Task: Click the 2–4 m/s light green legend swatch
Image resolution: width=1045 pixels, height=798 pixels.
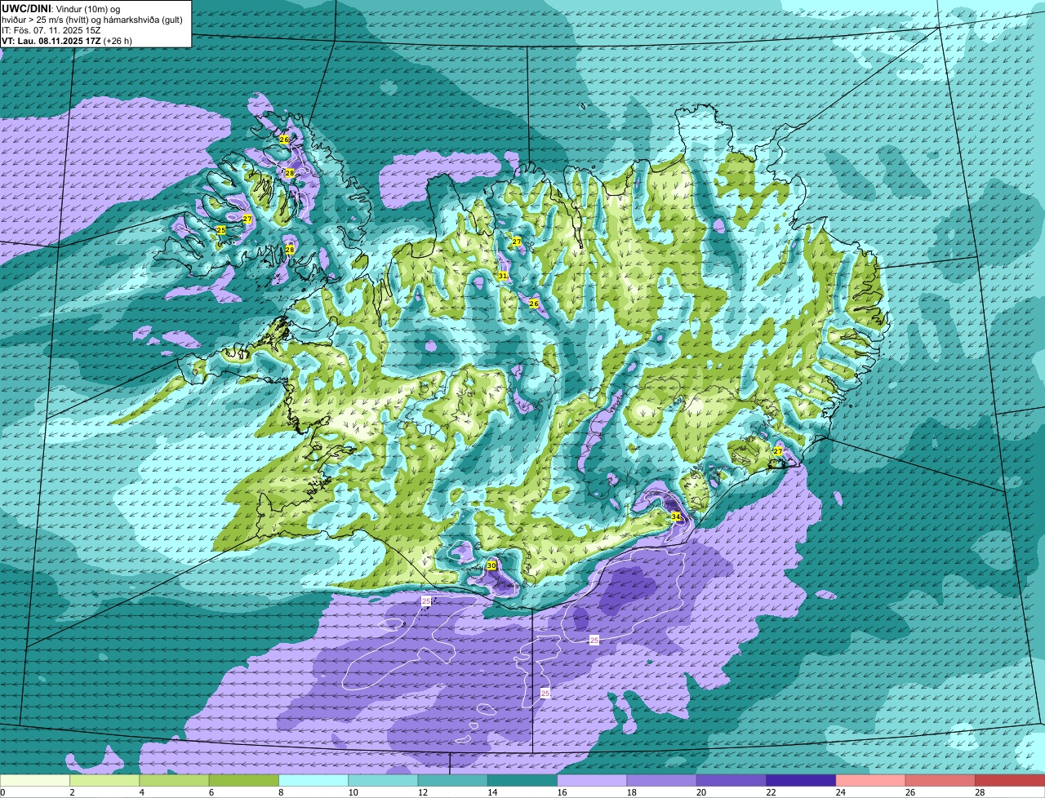Action: click(104, 780)
